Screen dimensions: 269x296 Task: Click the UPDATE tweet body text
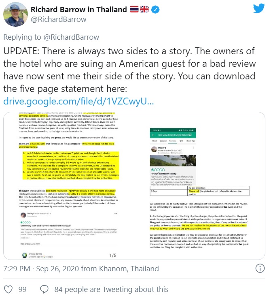(x=129, y=70)
